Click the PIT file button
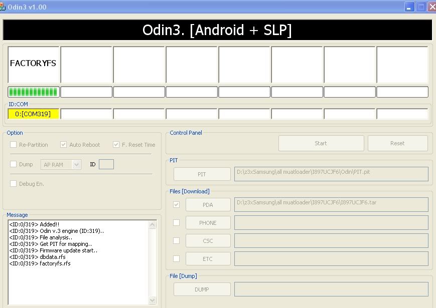Viewport: 436px width, 308px height. (x=202, y=174)
